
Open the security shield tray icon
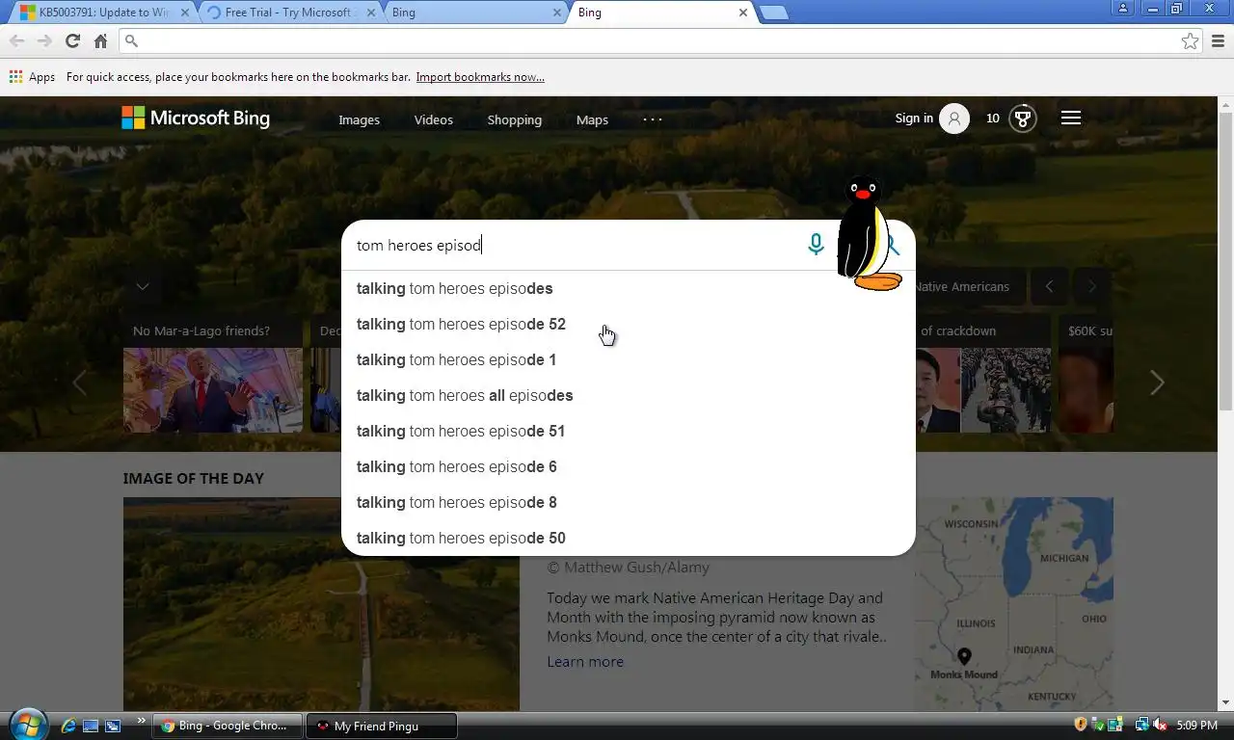[1081, 725]
